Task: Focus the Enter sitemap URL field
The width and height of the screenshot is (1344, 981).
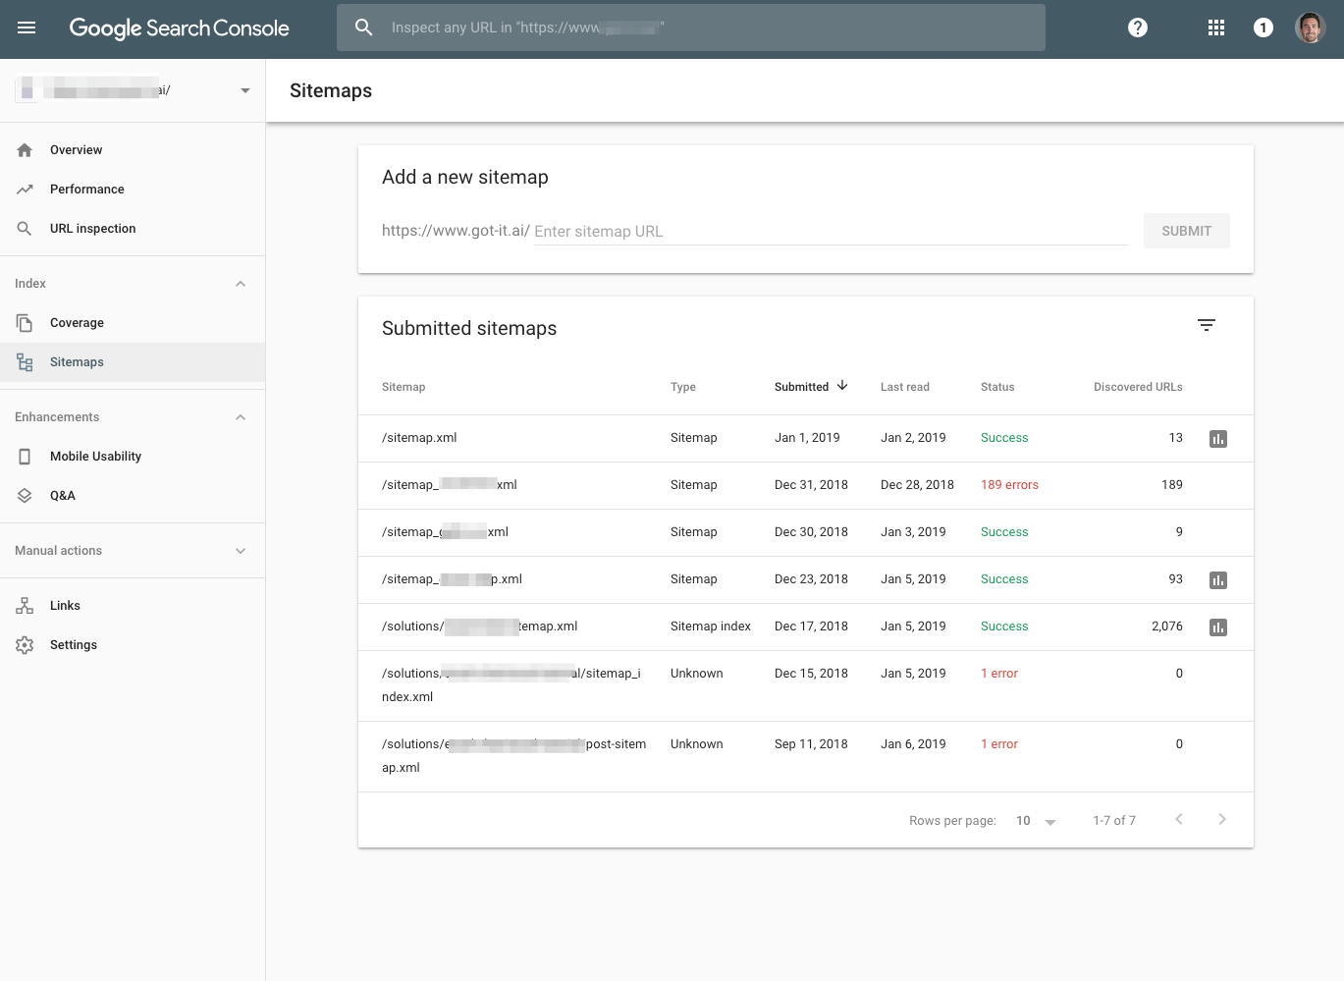Action: click(x=831, y=232)
